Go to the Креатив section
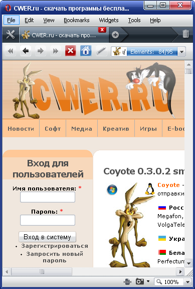The width and height of the screenshot is (195, 289). coord(116,129)
